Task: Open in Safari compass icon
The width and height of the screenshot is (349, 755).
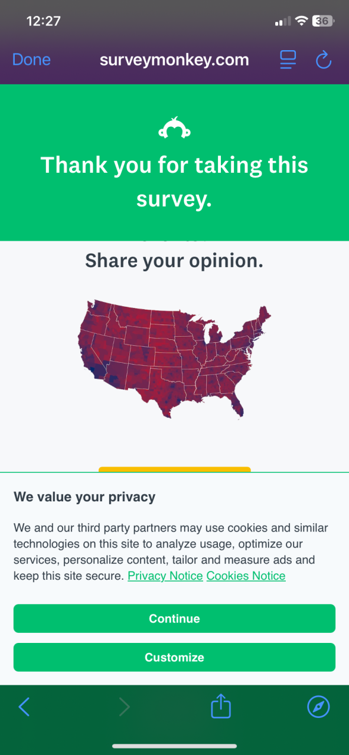Action: pos(318,706)
